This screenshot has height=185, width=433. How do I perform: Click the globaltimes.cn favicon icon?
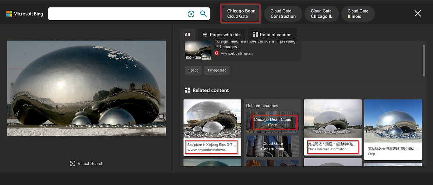pyautogui.click(x=216, y=53)
